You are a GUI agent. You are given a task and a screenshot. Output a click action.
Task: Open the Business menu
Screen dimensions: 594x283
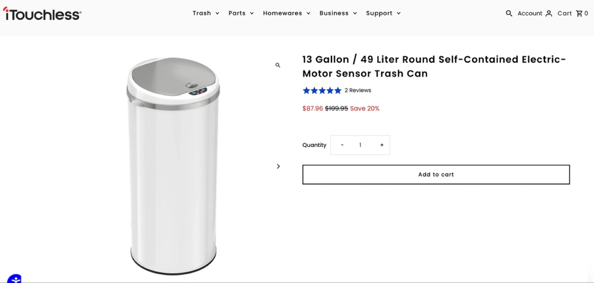(x=338, y=13)
